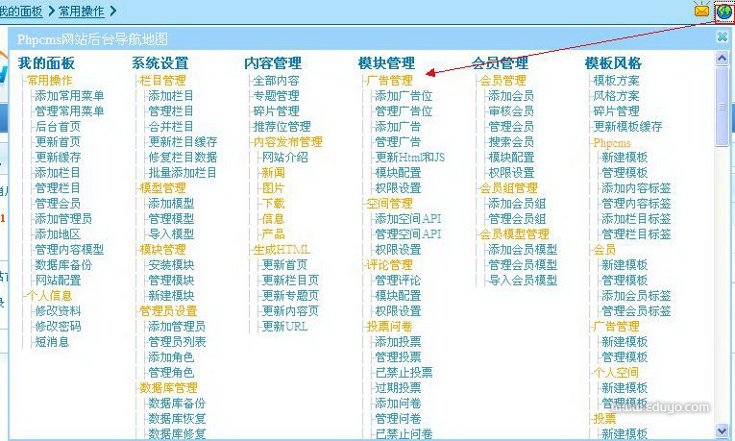
Task: Click 安装模块 under 模块管理
Action: pyautogui.click(x=171, y=265)
